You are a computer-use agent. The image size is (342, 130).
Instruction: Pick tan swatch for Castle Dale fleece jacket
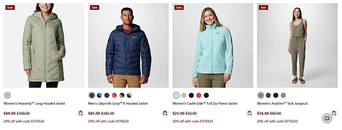coord(184,95)
